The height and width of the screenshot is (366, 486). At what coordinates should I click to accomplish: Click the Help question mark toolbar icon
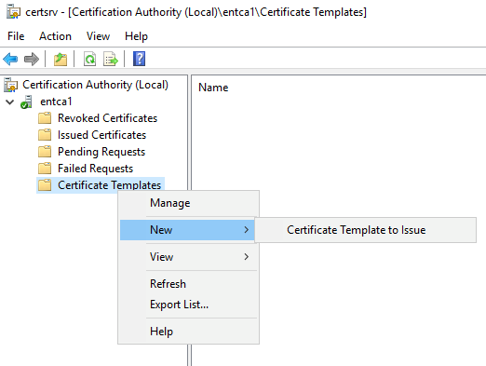[x=139, y=59]
